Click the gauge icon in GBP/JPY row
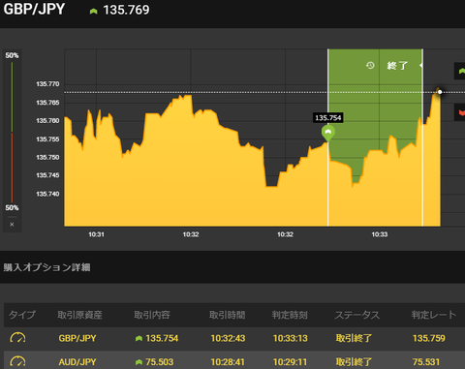The width and height of the screenshot is (465, 369). [x=17, y=338]
